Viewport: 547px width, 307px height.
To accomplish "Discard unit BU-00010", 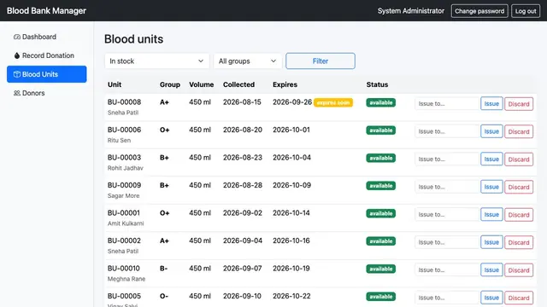I will point(519,270).
